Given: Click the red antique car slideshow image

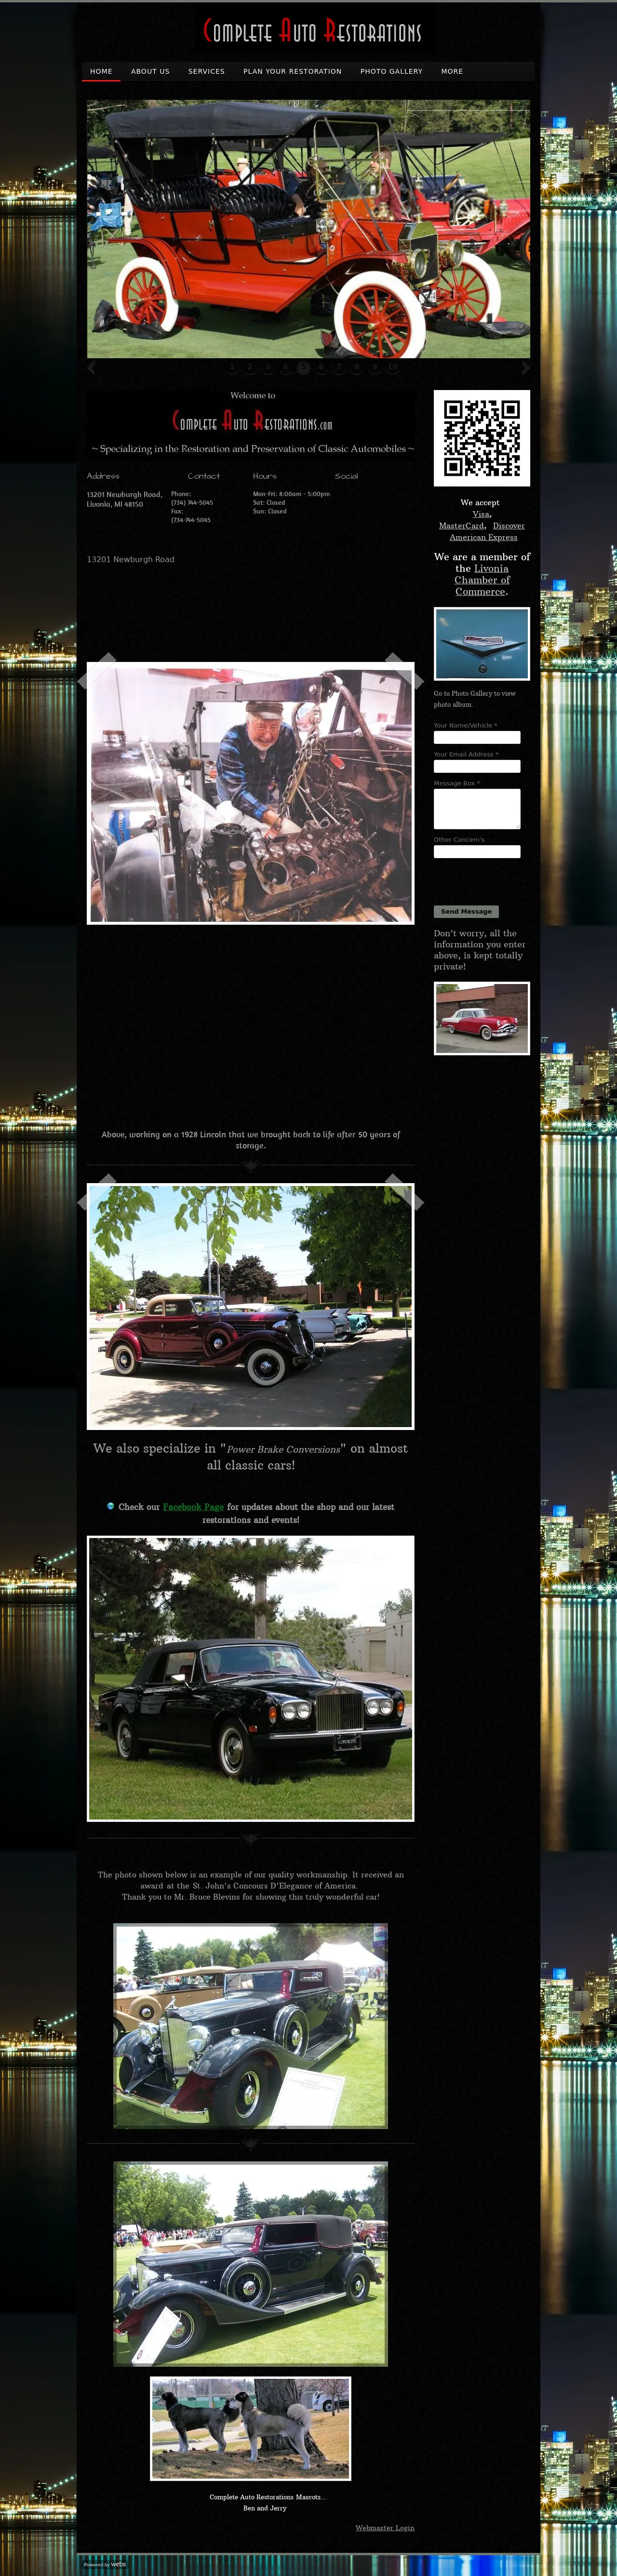Looking at the screenshot, I should coord(308,229).
